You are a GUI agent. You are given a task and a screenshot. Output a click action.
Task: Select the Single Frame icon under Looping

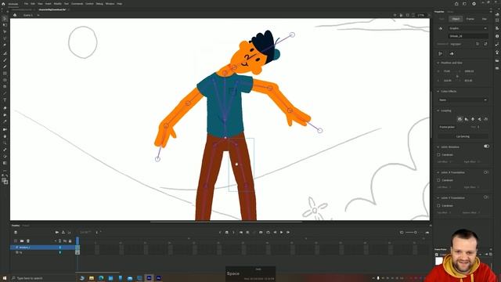pyautogui.click(x=473, y=119)
